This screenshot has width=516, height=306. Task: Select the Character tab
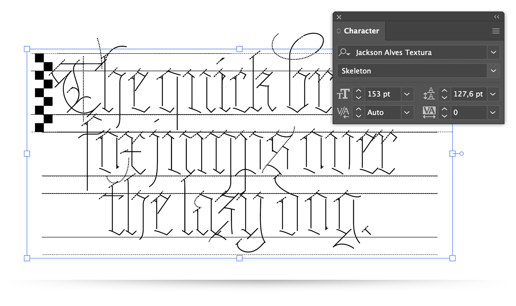(361, 31)
